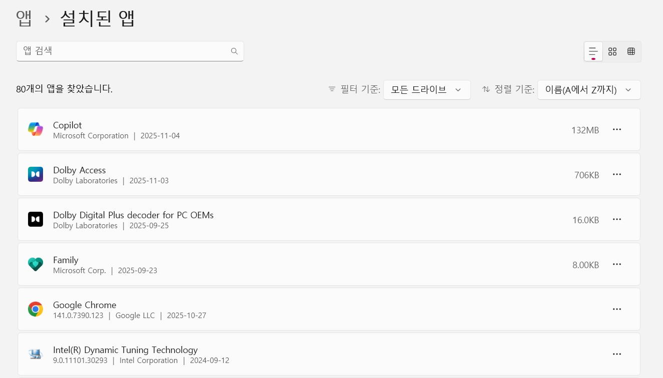
Task: Click the sort arrows icon beside 정렬 기준
Action: click(x=486, y=89)
